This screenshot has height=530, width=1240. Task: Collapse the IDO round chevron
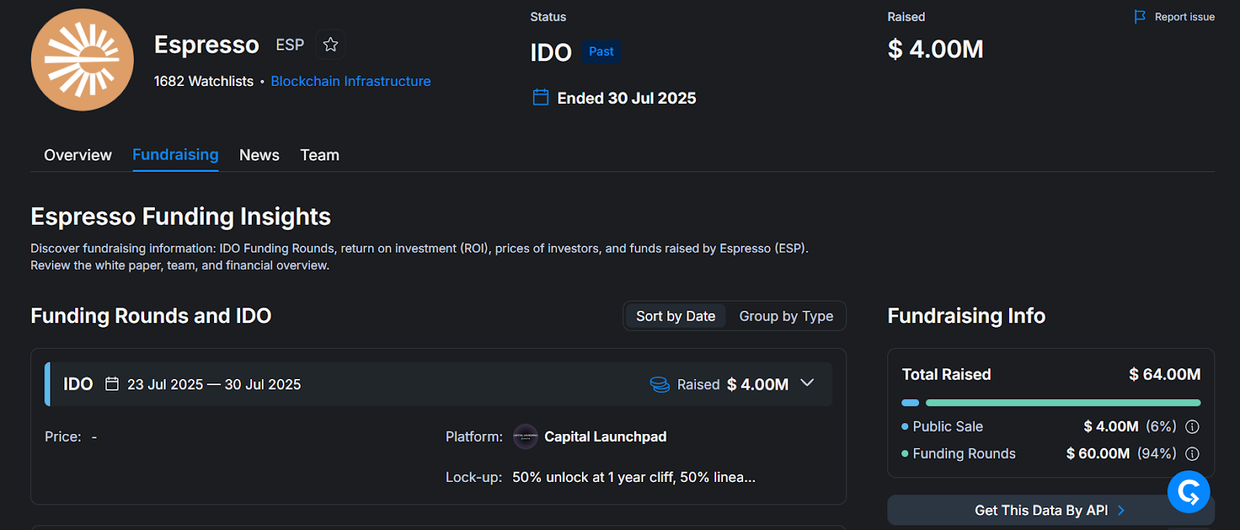coord(807,384)
